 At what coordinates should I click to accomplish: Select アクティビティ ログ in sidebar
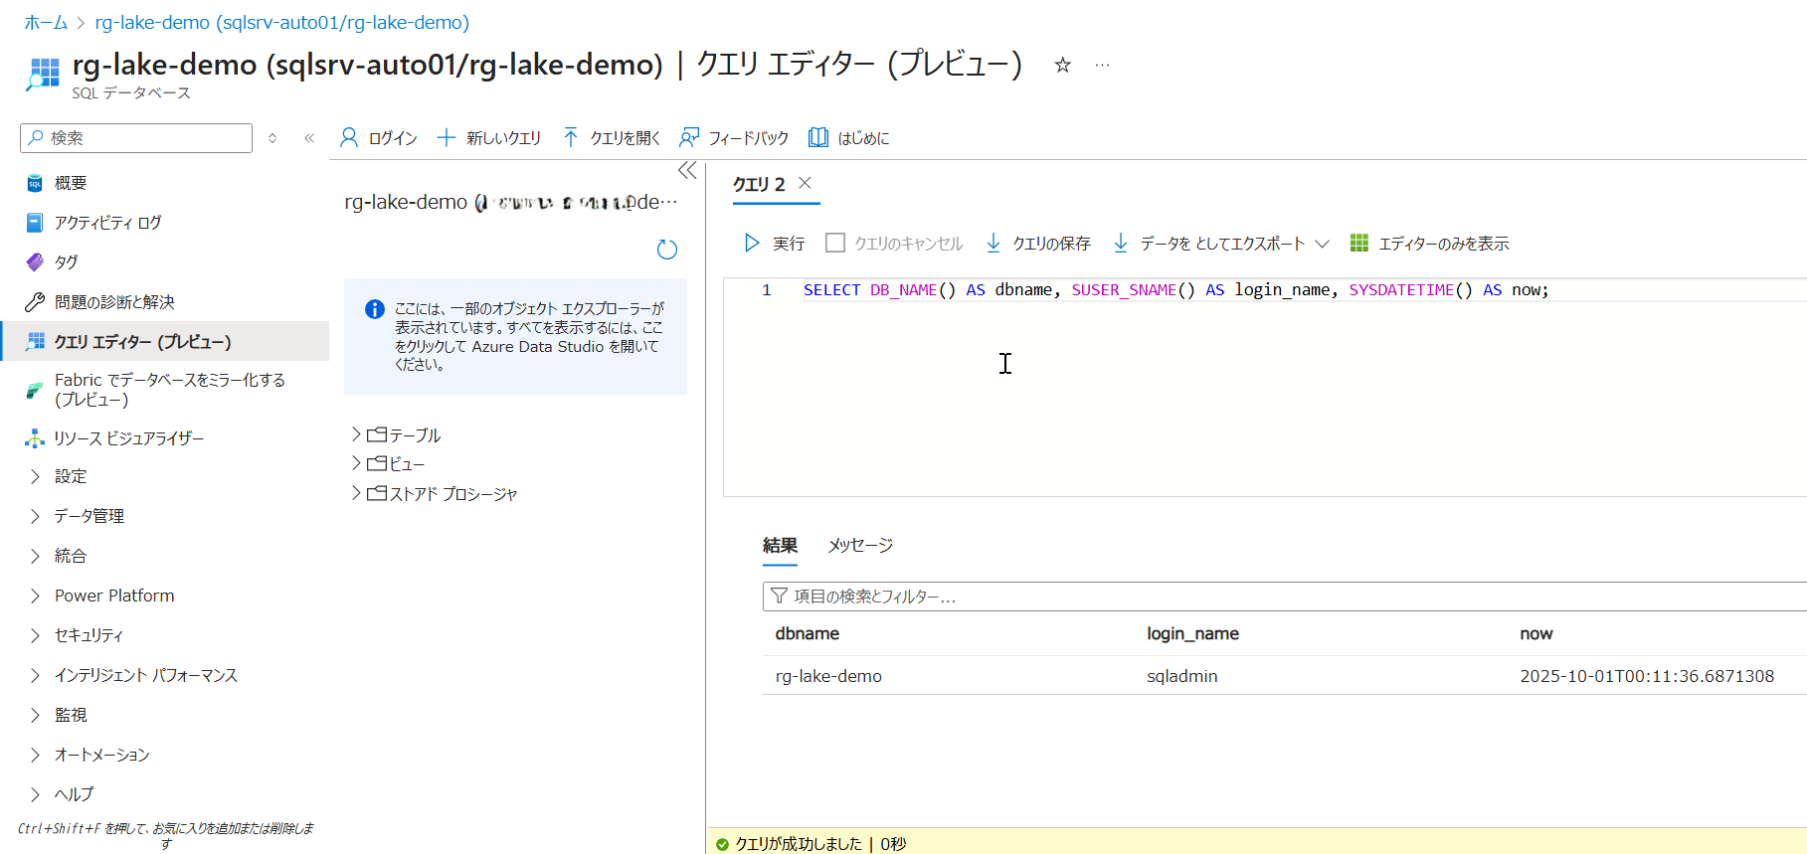(x=107, y=223)
